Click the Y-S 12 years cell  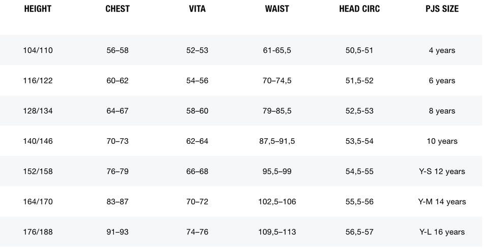442,171
